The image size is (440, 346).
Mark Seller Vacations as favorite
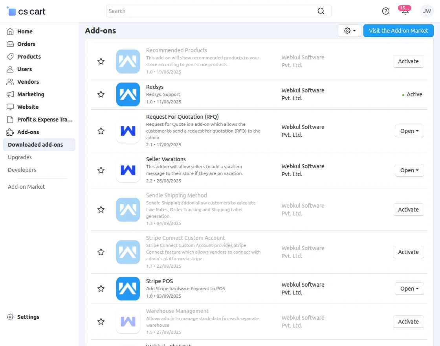101,170
